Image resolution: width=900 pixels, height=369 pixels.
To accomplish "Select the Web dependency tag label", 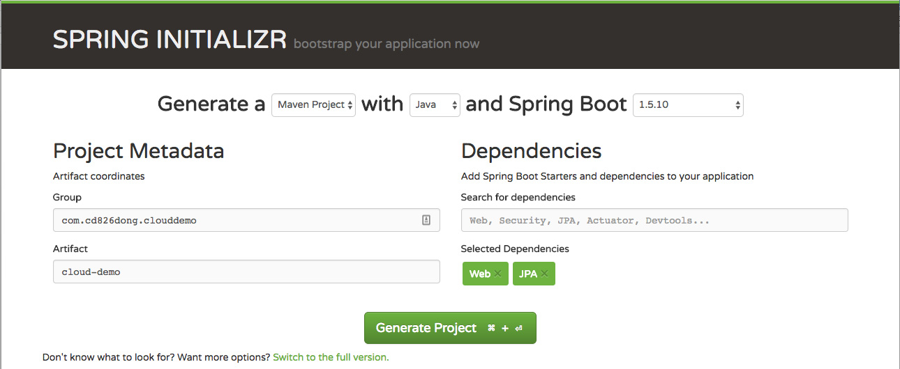I will point(479,274).
